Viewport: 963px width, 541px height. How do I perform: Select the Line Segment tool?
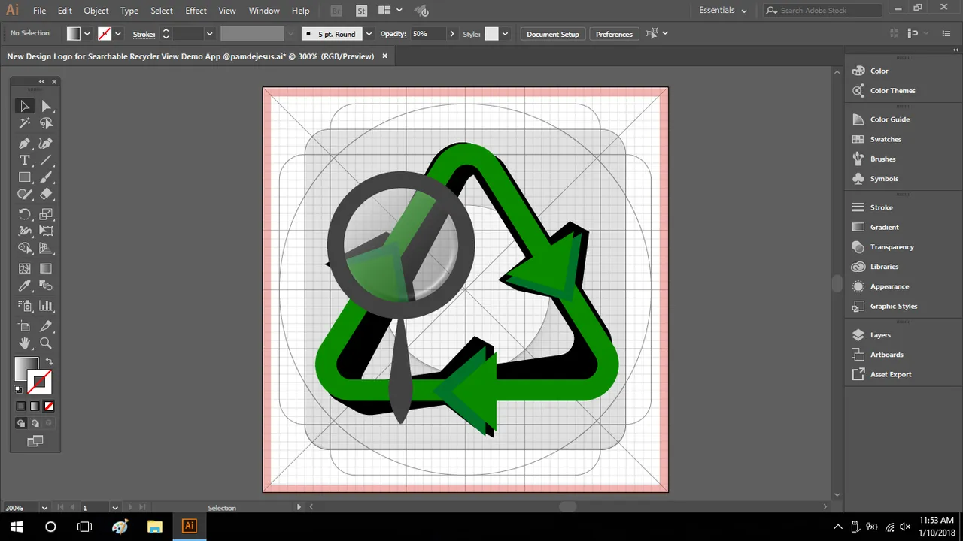46,160
